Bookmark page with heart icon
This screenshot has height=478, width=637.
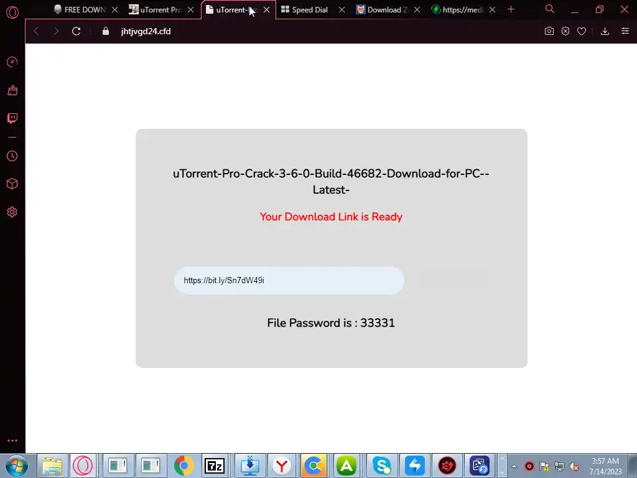point(582,31)
